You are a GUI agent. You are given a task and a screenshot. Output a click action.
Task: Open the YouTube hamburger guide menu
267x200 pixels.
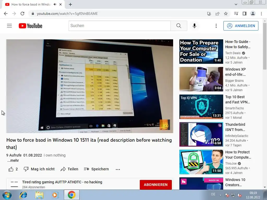pos(9,26)
